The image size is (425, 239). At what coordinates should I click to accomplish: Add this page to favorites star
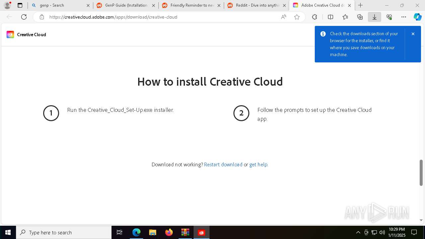pos(297,17)
